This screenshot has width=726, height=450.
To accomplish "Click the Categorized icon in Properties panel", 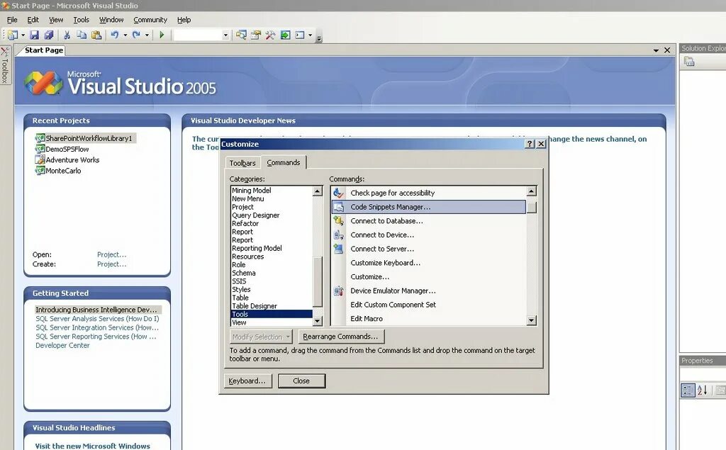I will [x=688, y=390].
